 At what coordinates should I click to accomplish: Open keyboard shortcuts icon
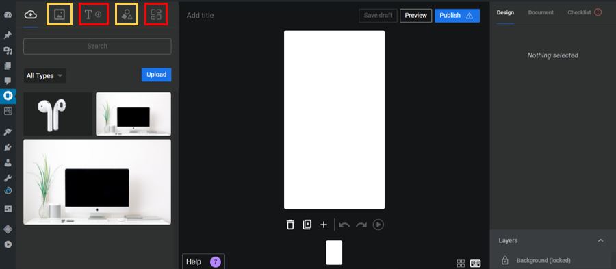[x=476, y=263]
